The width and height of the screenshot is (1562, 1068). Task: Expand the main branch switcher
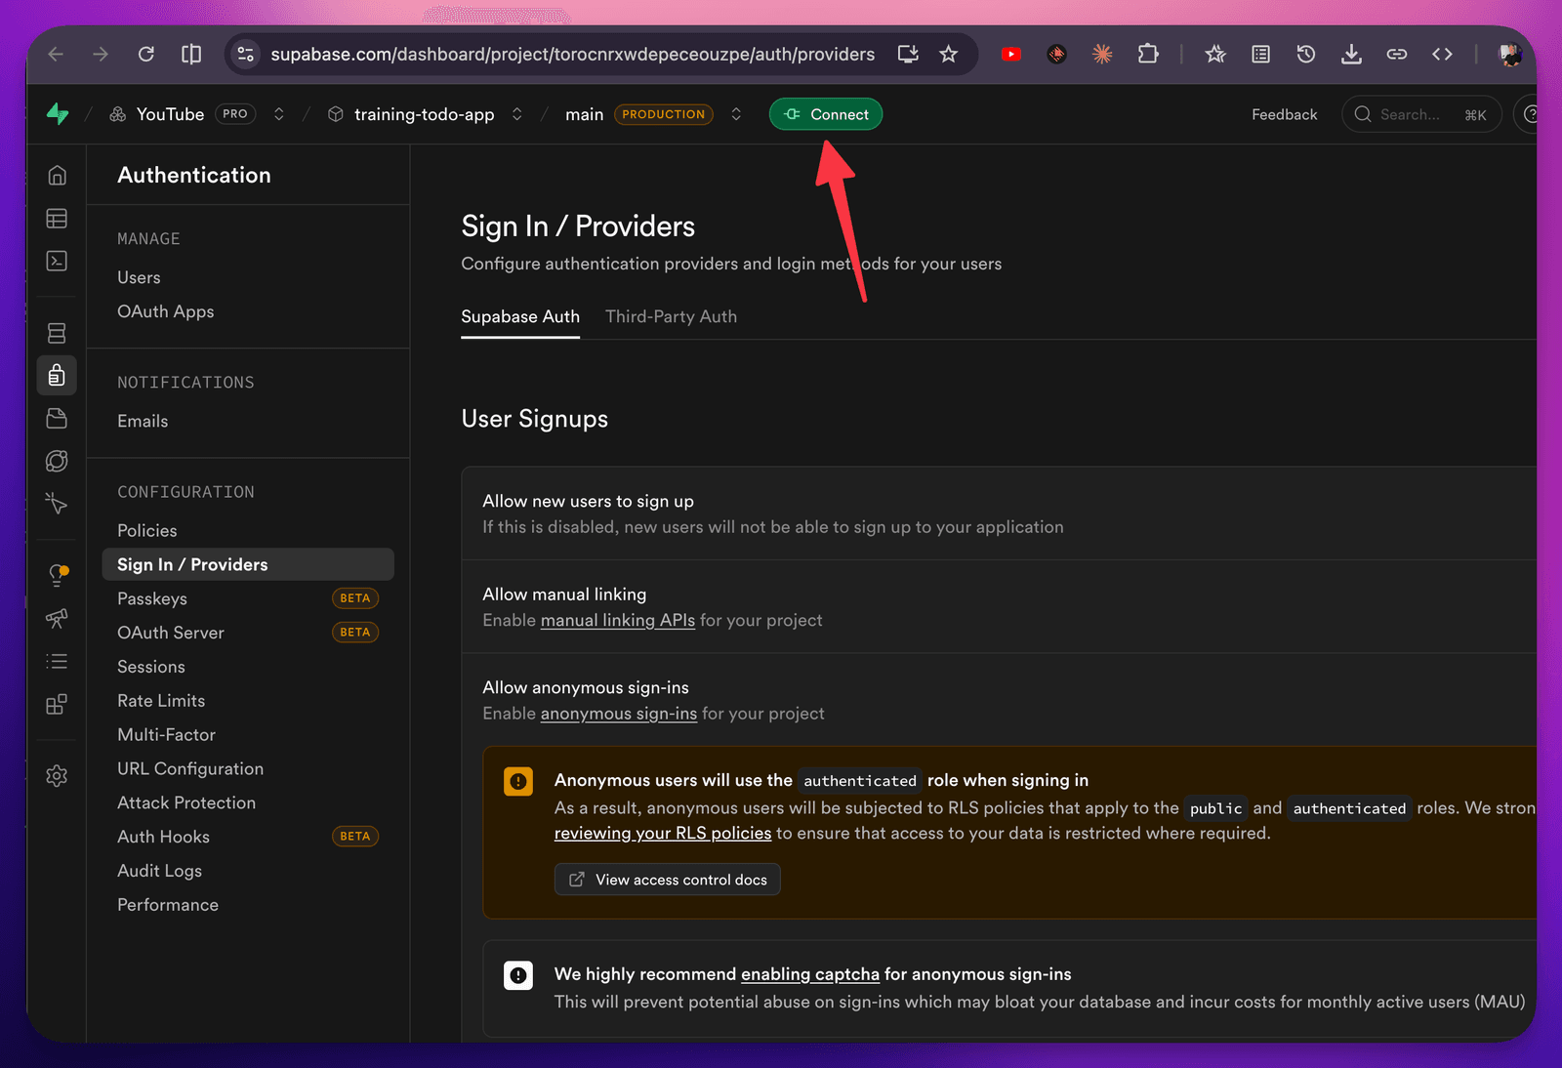736,114
